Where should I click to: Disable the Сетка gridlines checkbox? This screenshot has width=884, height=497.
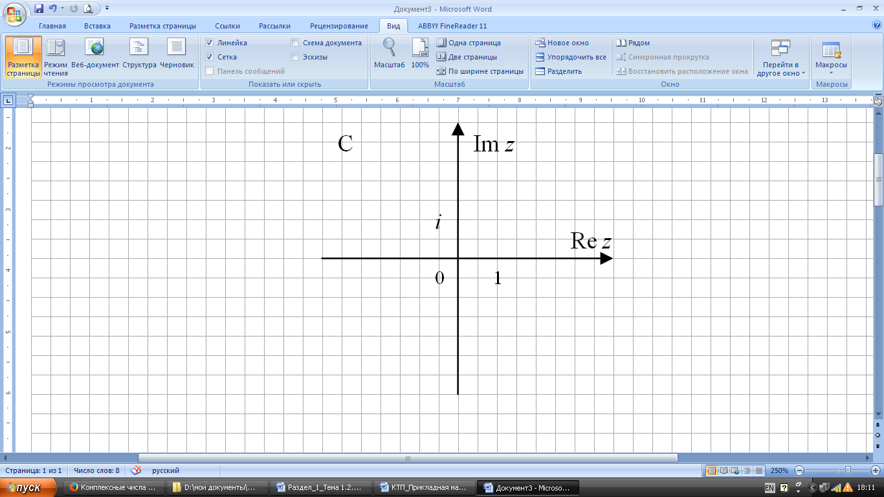(210, 57)
